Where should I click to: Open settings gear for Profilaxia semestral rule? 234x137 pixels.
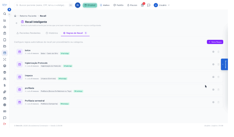point(213,102)
